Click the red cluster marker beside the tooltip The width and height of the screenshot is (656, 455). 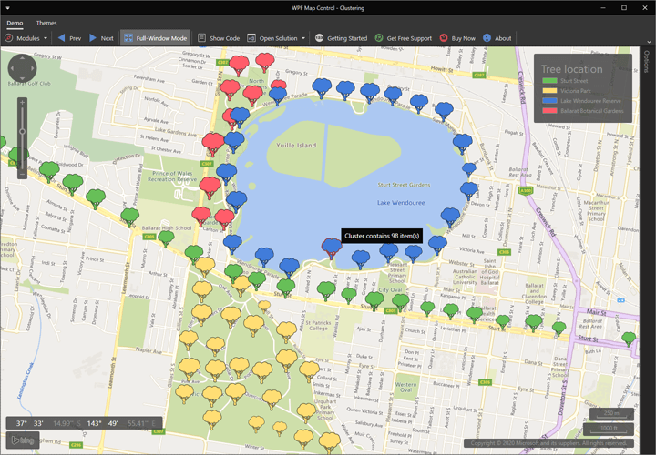pos(332,247)
